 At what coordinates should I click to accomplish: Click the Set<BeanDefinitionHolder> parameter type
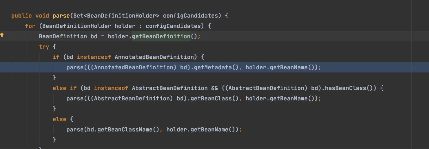[116, 15]
